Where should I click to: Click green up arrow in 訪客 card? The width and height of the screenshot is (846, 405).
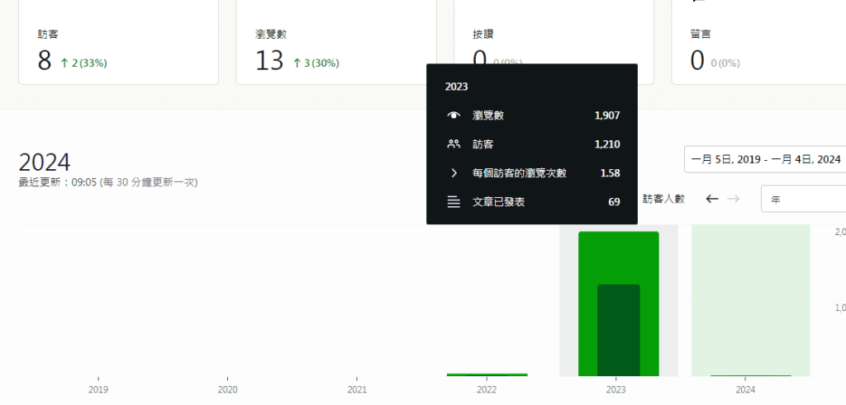point(64,63)
